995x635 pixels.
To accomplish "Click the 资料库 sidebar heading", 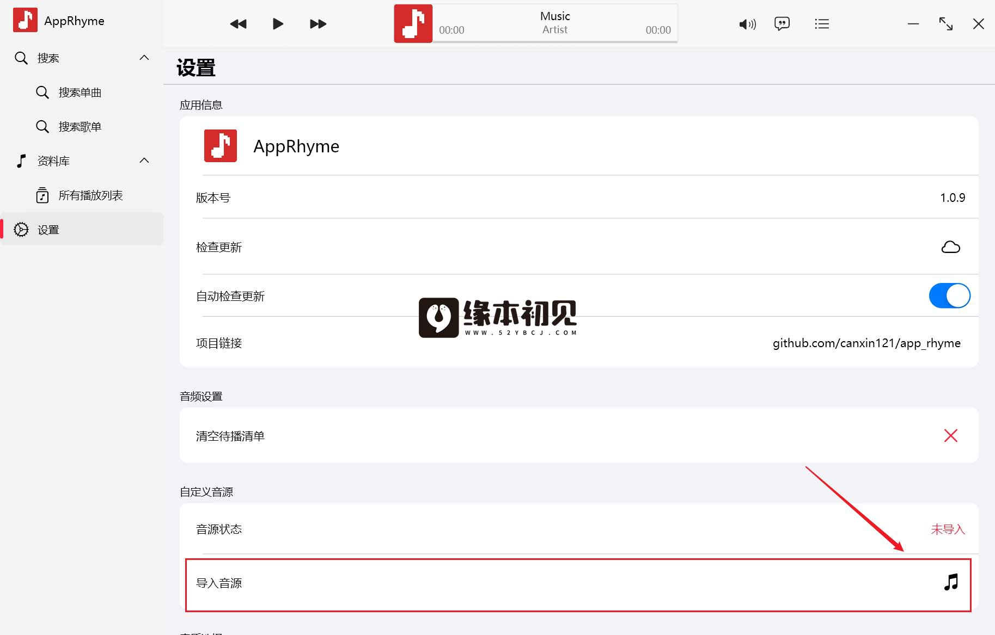I will click(53, 161).
